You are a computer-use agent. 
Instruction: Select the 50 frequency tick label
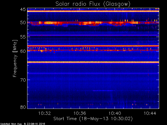pos(23,23)
